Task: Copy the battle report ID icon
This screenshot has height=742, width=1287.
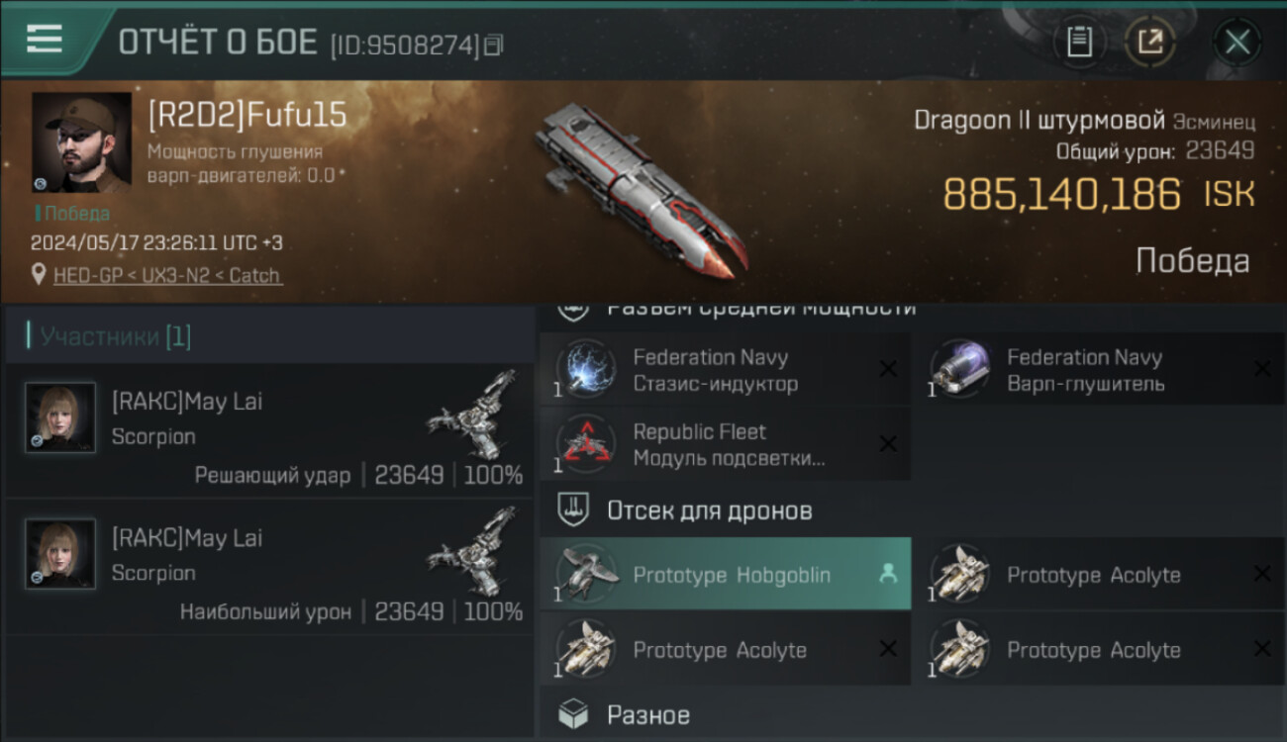Action: click(x=494, y=45)
